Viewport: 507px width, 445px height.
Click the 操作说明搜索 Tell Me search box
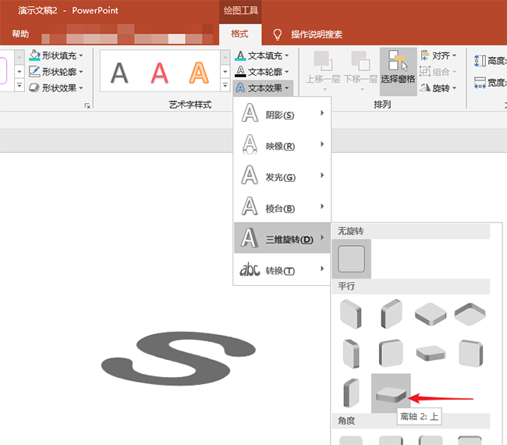click(x=316, y=34)
